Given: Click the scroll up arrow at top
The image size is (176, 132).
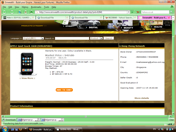Looking at the screenshot, I should [173, 22].
